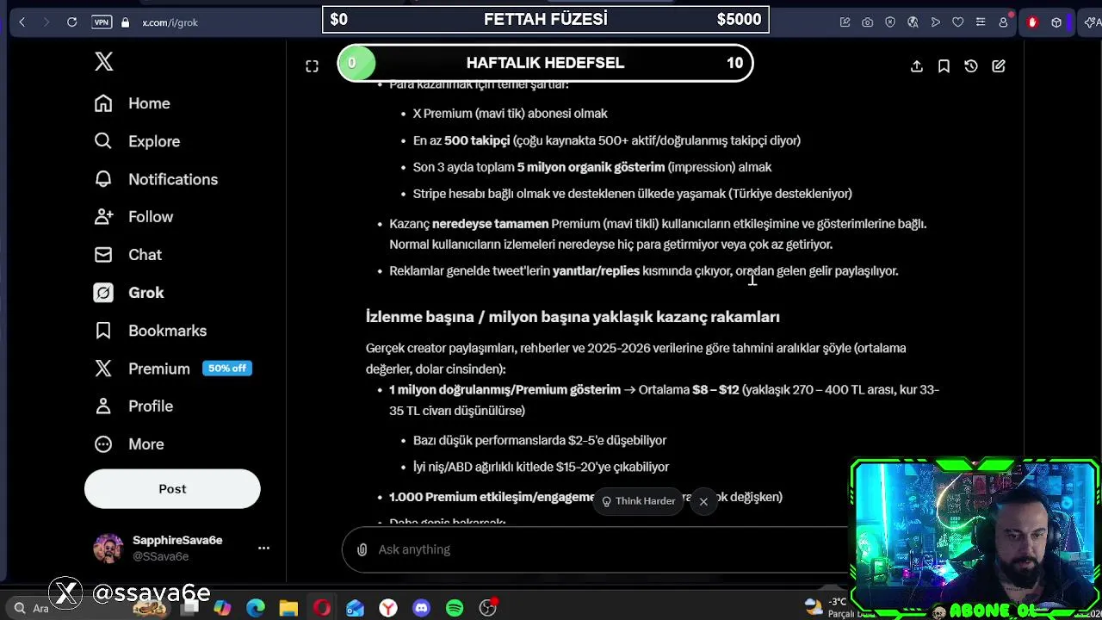Open the More menu in sidebar

(x=129, y=444)
